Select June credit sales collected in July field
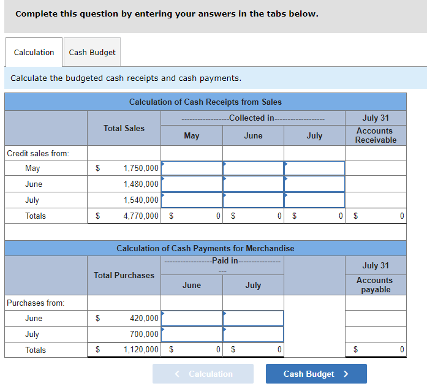The image size is (427, 386). (x=314, y=184)
